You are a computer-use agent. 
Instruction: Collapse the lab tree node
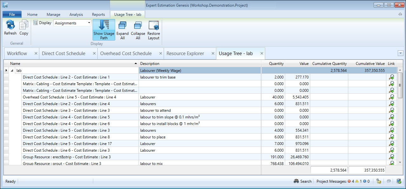click(12, 71)
